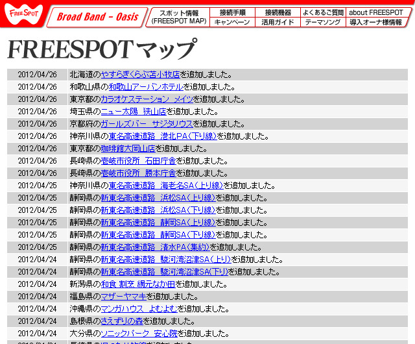Viewport: 415px width, 344px height.
Task: Open 新東名高速道路 静岡SA(下り線) link
Action: point(158,235)
